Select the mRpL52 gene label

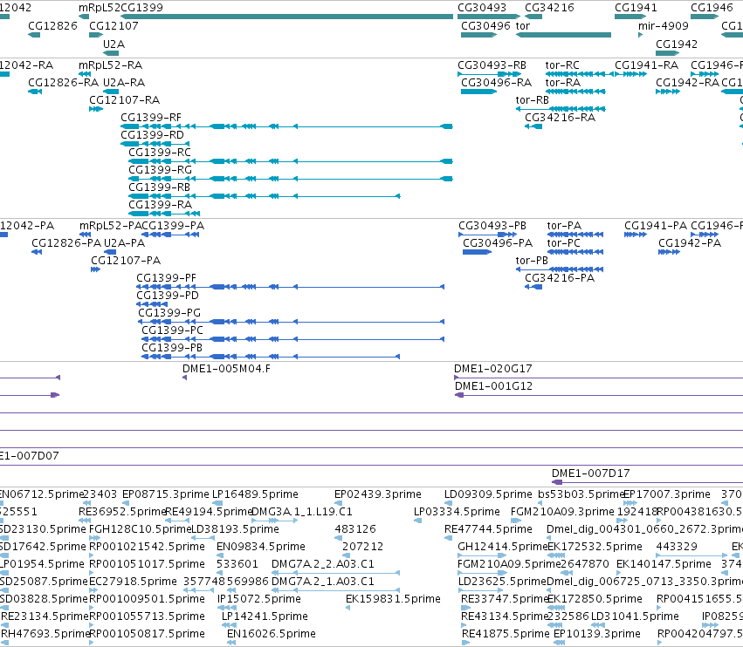pyautogui.click(x=100, y=8)
